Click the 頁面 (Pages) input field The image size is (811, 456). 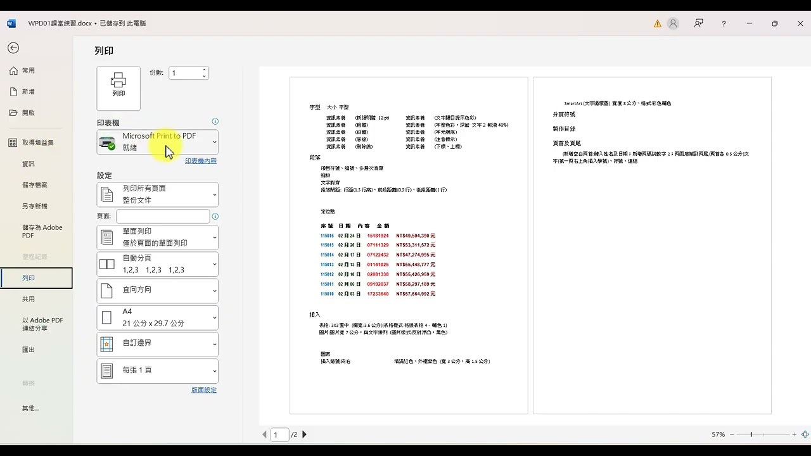click(163, 216)
